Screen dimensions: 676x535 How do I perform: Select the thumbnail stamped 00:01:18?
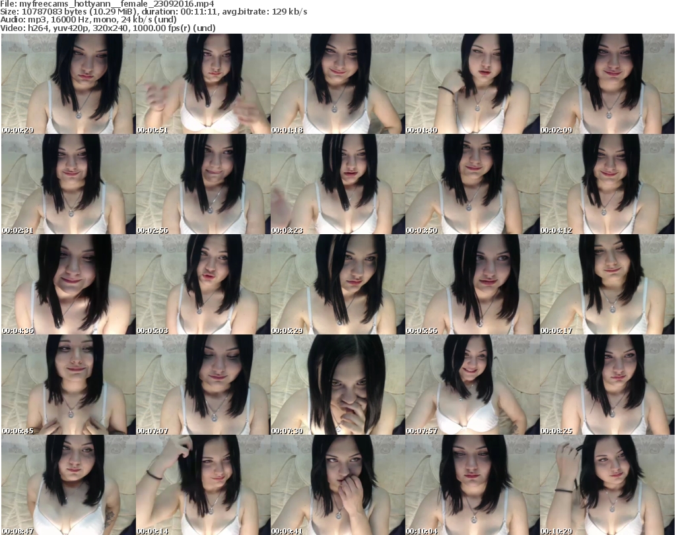tap(337, 84)
